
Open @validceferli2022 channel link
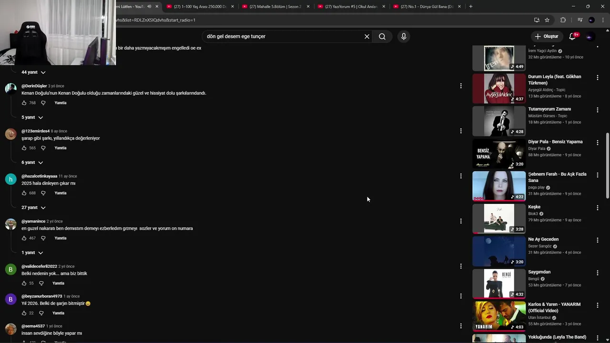coord(39,266)
